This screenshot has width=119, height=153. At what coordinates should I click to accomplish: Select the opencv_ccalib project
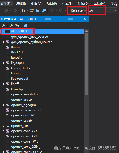(21, 121)
